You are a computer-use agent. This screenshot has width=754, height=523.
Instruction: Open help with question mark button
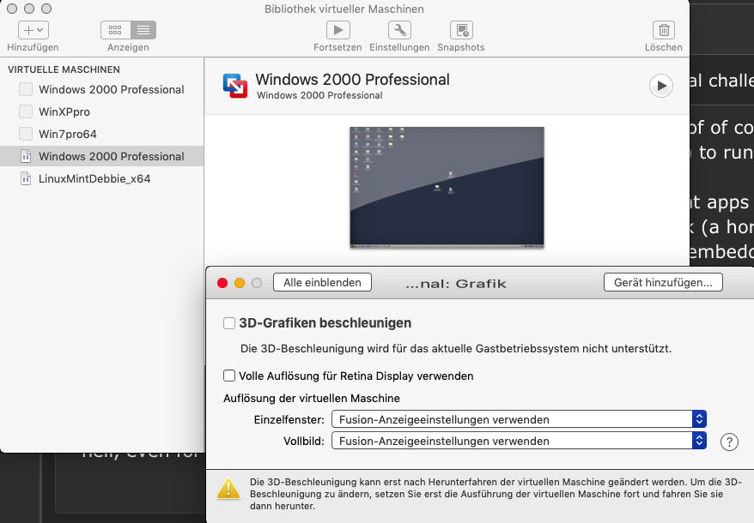click(x=729, y=442)
